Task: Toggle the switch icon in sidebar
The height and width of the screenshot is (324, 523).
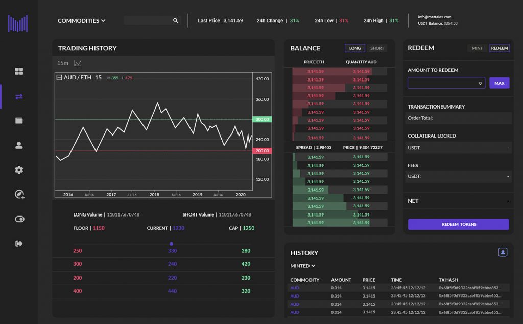Action: click(19, 219)
